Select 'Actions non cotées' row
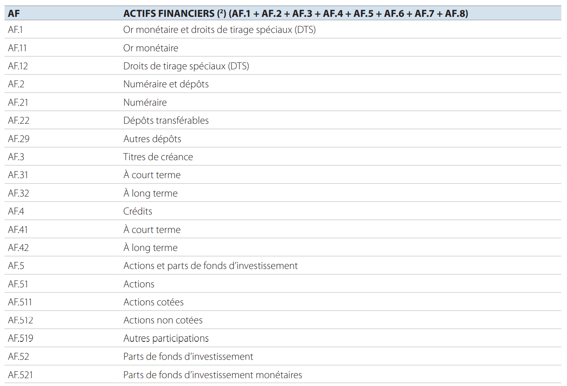Screen dimensions: 567x386 click(163, 320)
